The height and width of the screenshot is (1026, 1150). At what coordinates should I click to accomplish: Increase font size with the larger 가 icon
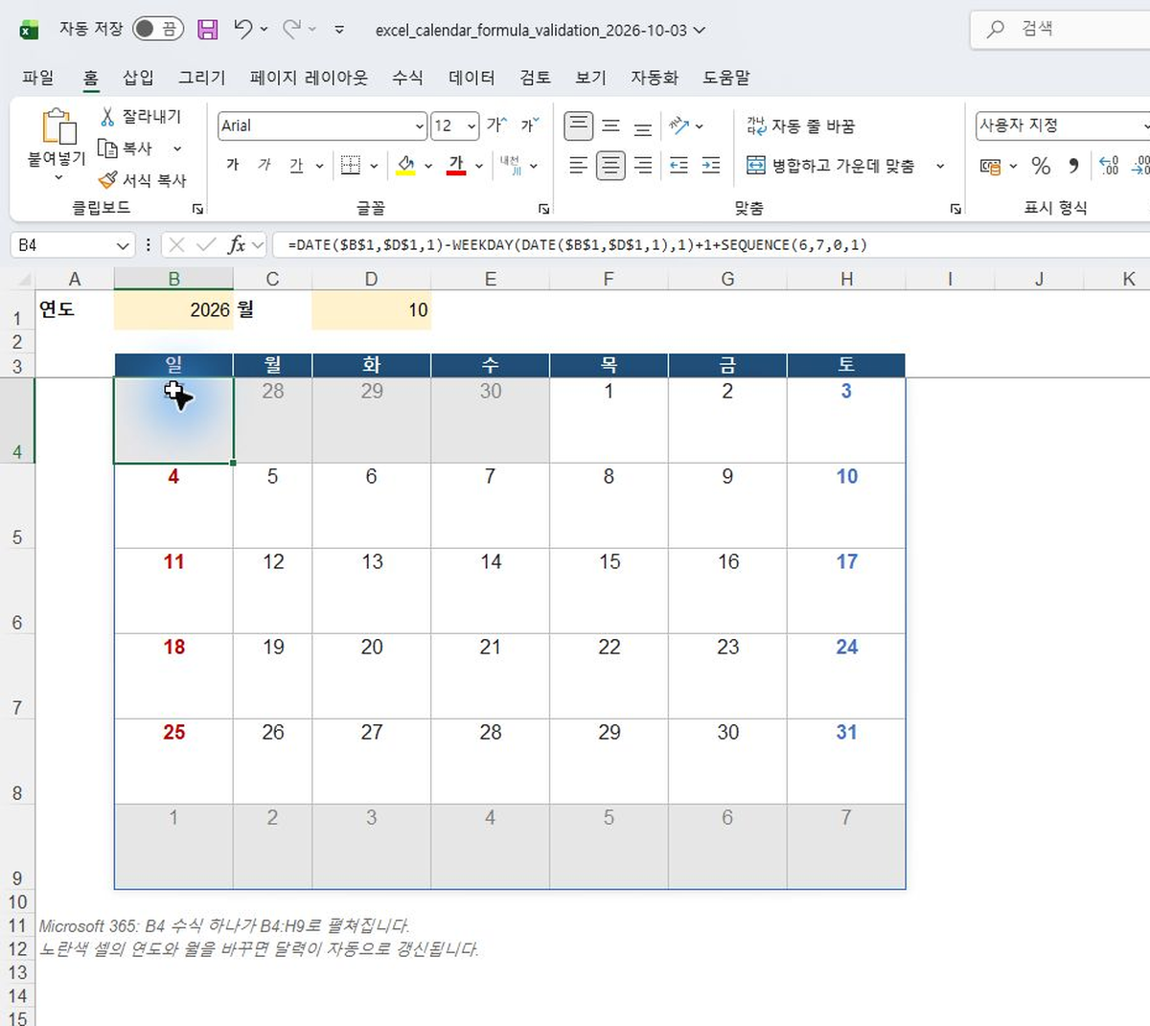click(x=497, y=125)
